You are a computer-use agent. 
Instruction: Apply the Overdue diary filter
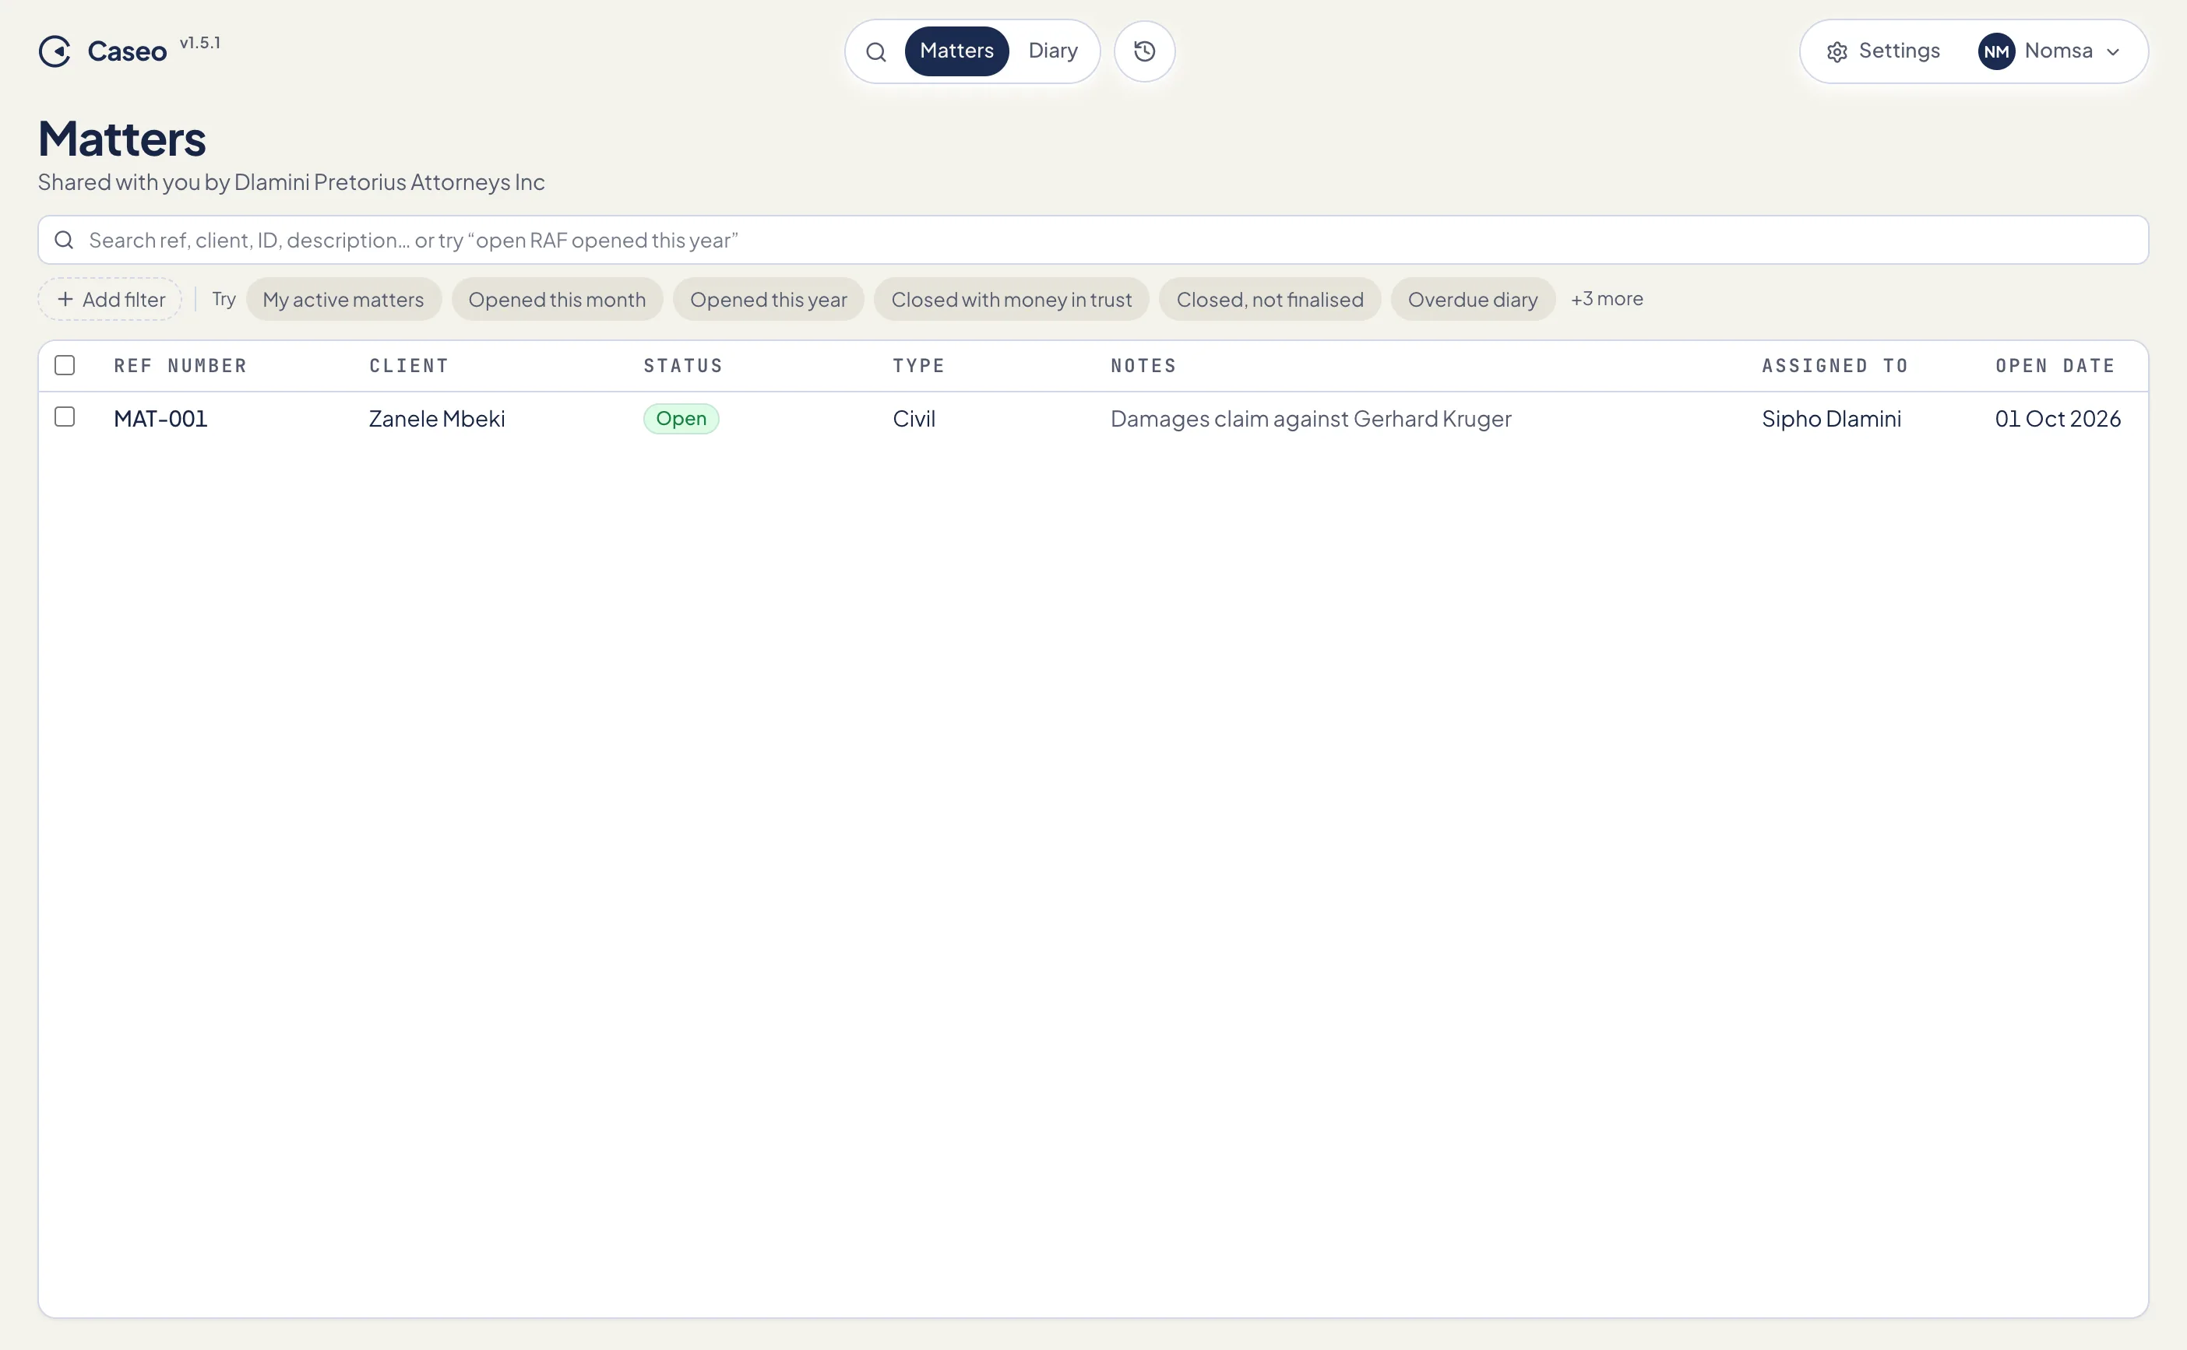pyautogui.click(x=1472, y=299)
